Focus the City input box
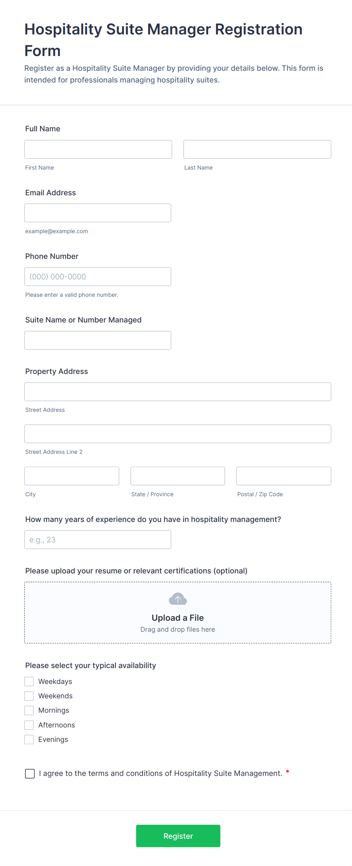This screenshot has width=352, height=866. (72, 476)
